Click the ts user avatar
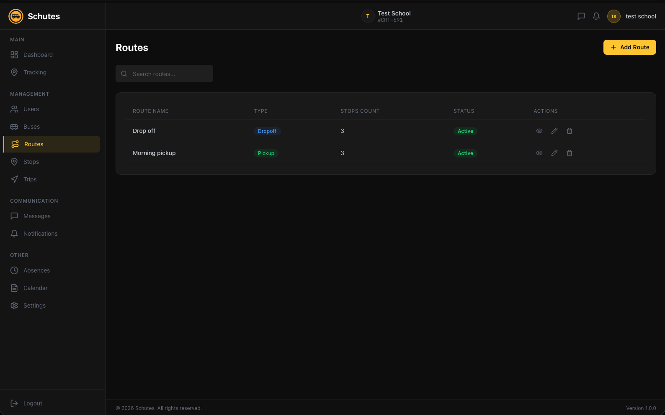665x415 pixels. coord(614,16)
